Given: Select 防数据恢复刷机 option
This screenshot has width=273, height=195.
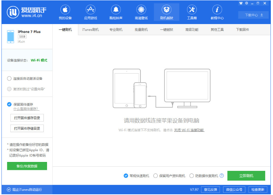Looking at the screenshot, I should click(x=191, y=176).
